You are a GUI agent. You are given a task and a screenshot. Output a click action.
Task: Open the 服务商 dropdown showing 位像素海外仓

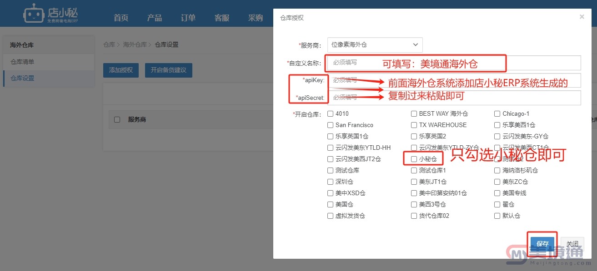375,44
